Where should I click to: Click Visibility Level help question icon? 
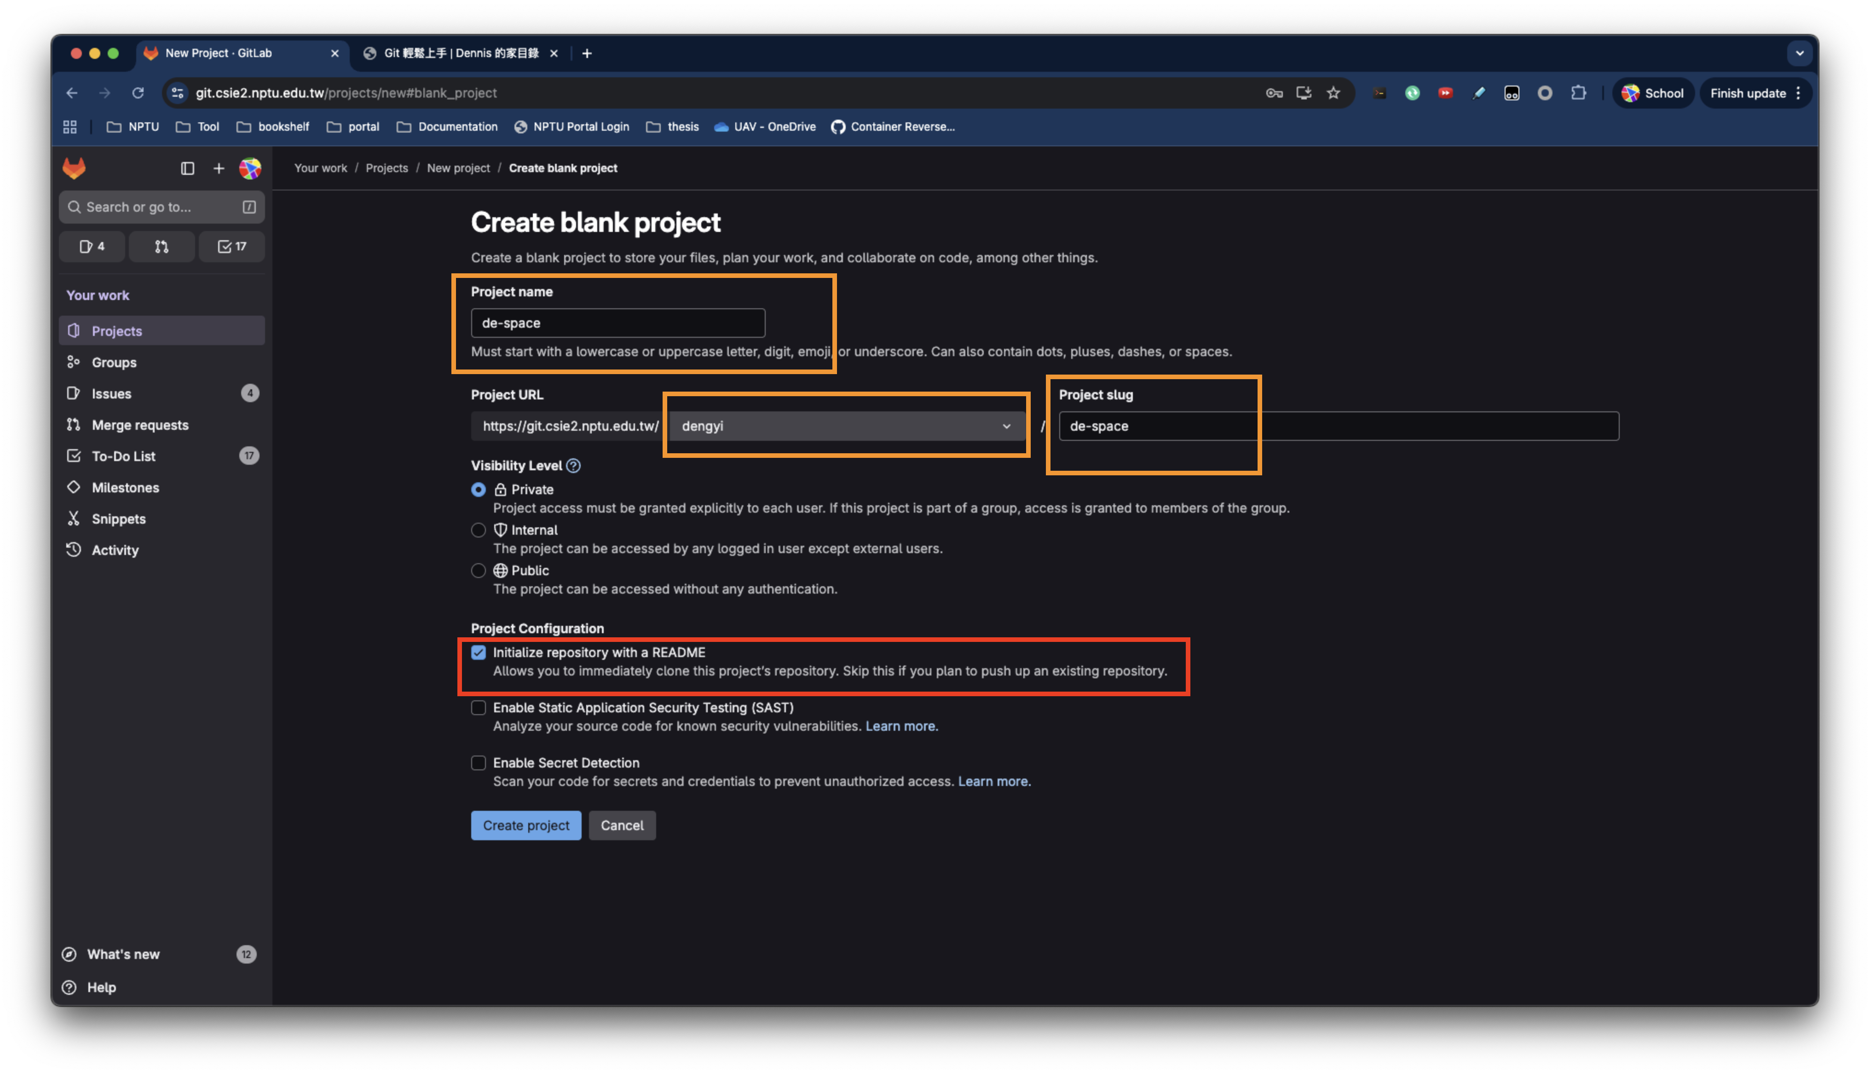573,466
